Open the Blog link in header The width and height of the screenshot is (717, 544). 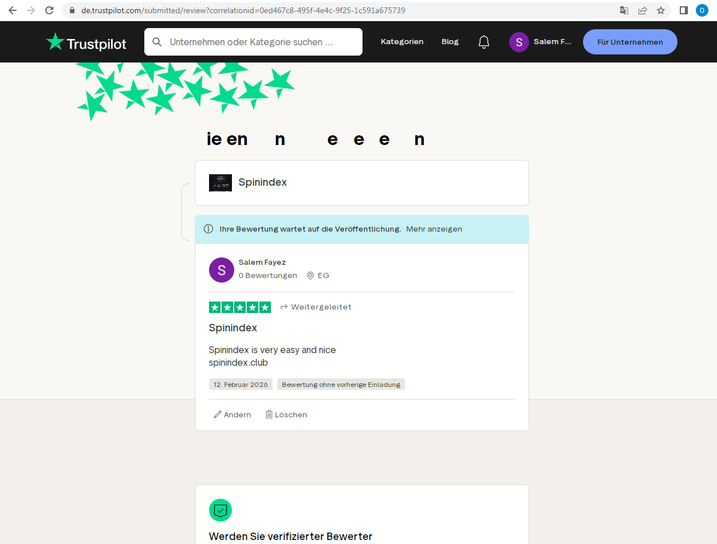450,42
